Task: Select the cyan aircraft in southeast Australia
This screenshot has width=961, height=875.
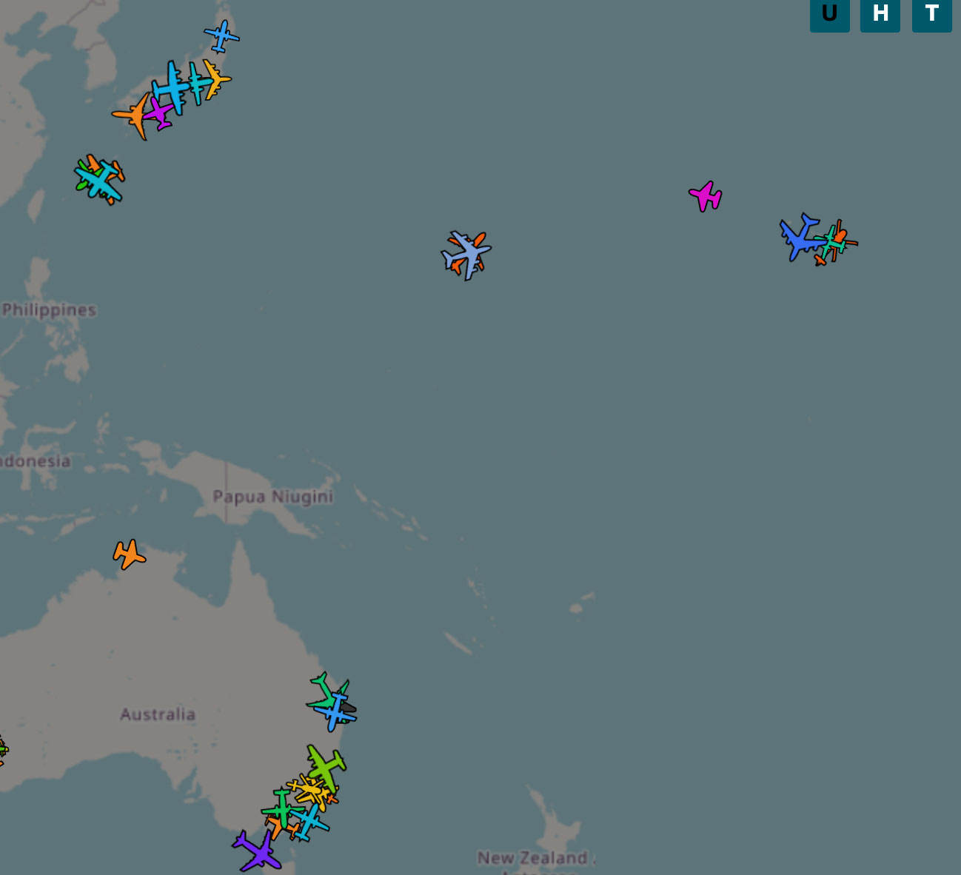Action: click(309, 821)
